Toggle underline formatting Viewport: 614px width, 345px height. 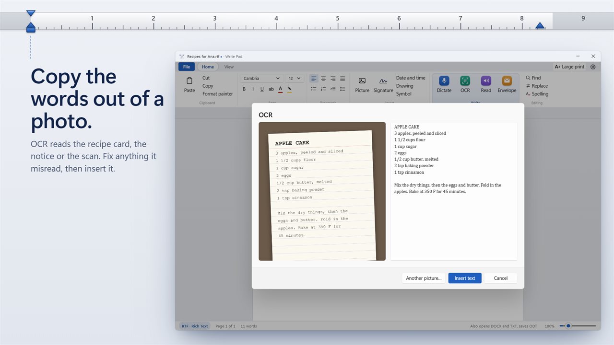(x=262, y=89)
